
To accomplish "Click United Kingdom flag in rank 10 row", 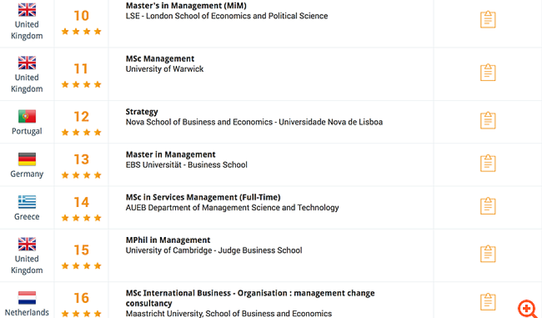I will coord(27,9).
